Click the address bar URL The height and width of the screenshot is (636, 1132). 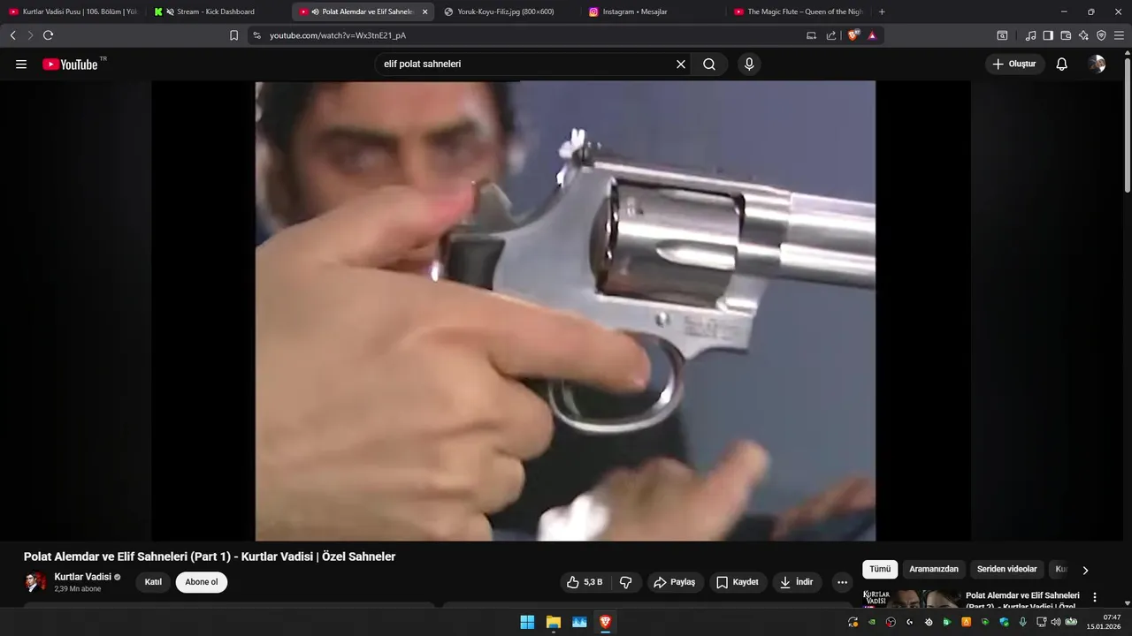pyautogui.click(x=338, y=35)
